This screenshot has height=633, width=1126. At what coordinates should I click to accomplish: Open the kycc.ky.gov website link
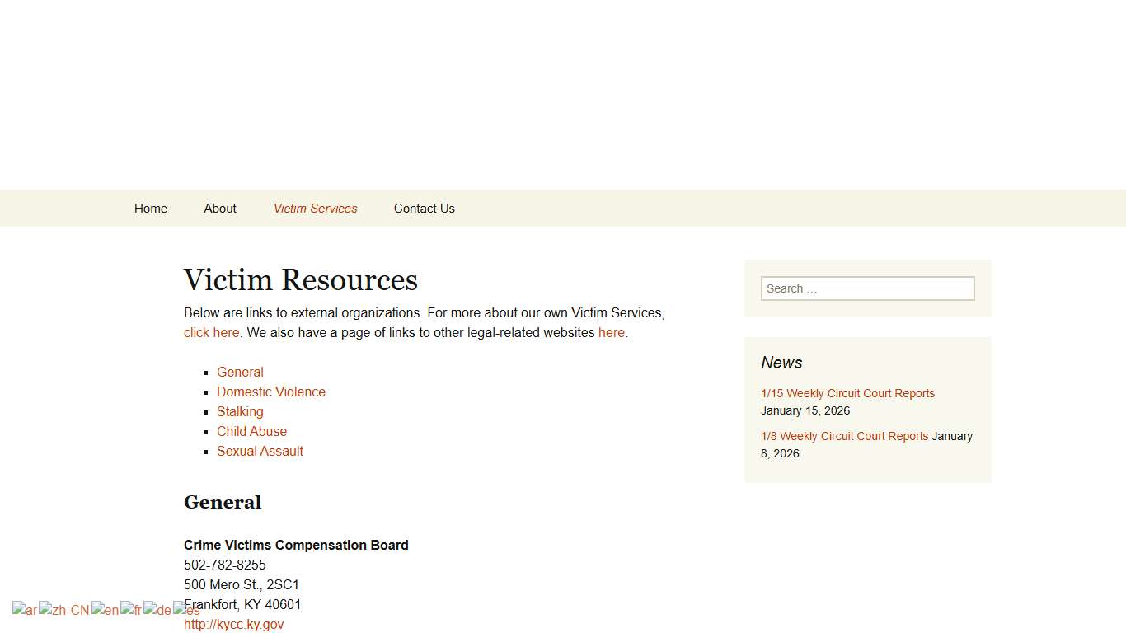pos(233,624)
